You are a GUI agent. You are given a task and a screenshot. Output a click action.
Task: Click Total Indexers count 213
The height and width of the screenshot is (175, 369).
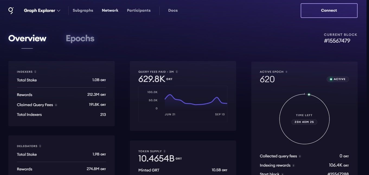[x=103, y=114]
